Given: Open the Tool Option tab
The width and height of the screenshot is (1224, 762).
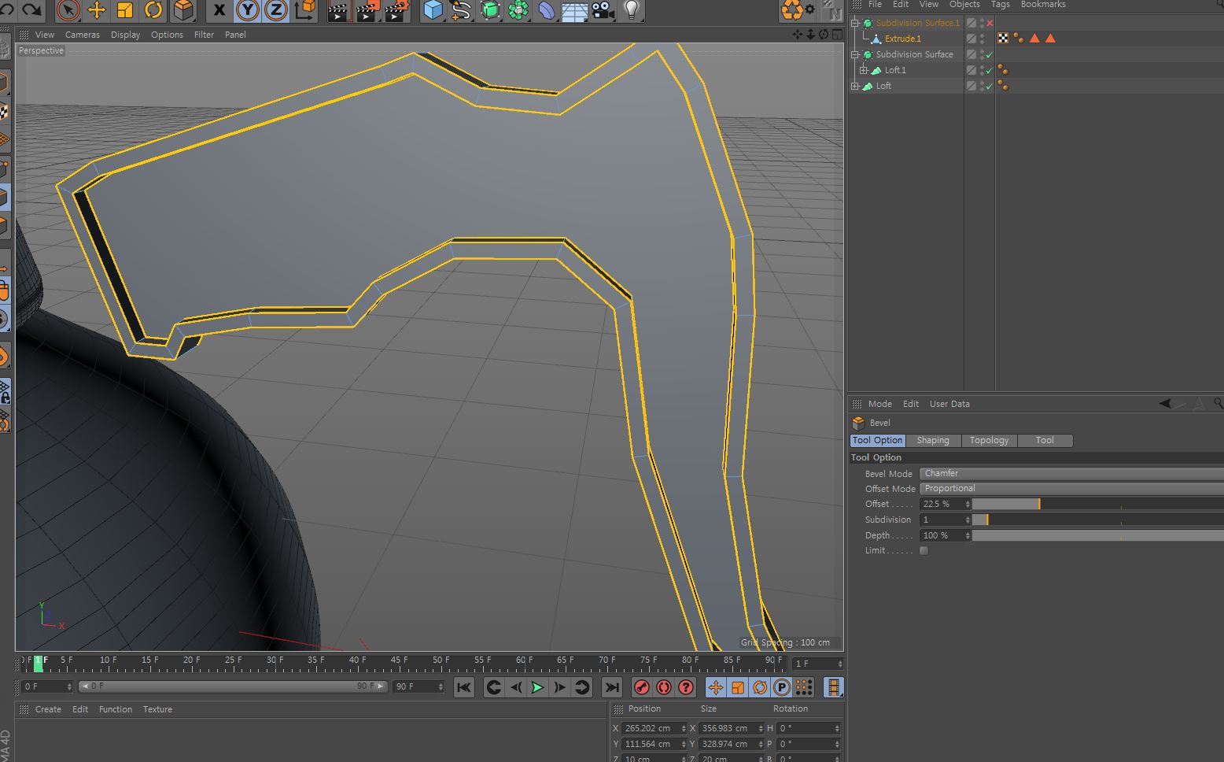Looking at the screenshot, I should 877,440.
